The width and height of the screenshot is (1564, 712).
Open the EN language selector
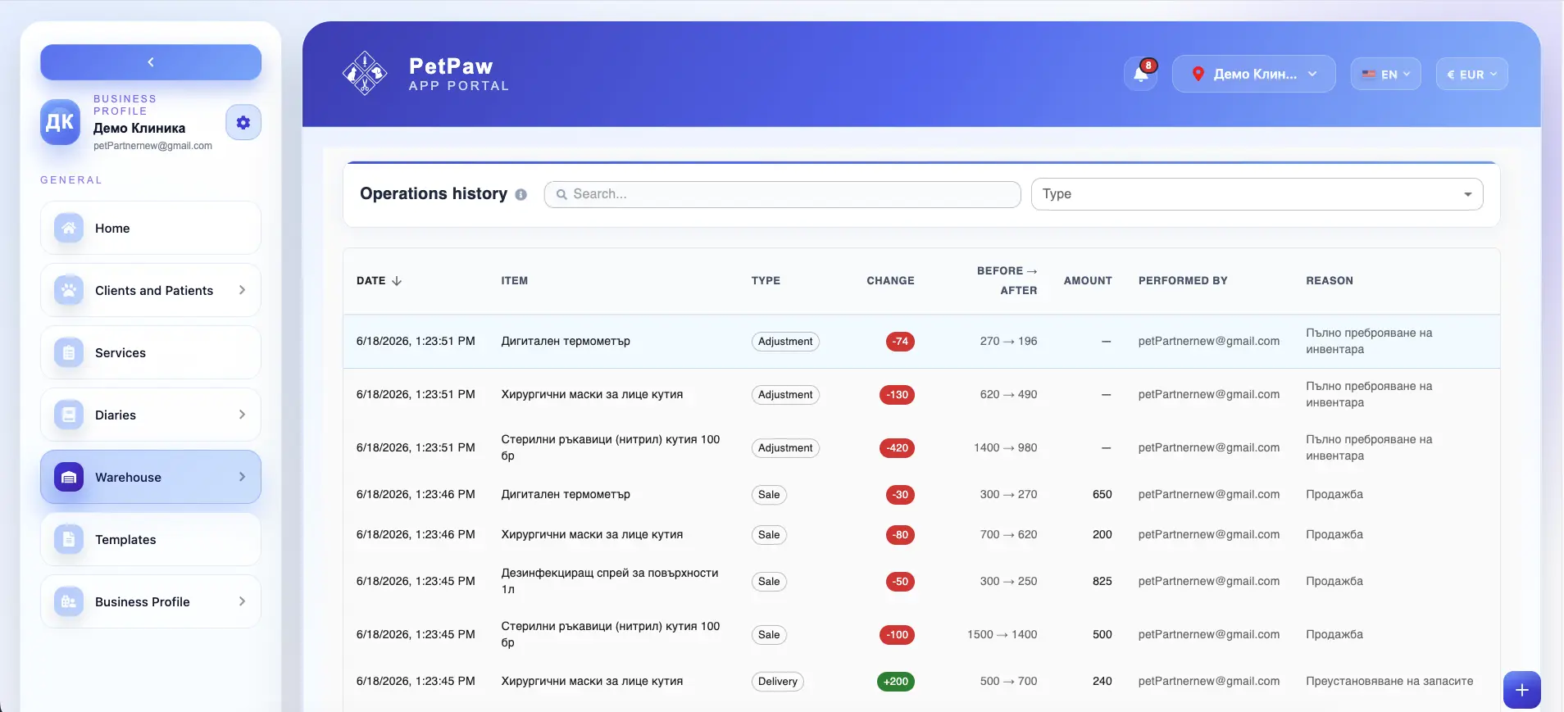click(x=1385, y=74)
